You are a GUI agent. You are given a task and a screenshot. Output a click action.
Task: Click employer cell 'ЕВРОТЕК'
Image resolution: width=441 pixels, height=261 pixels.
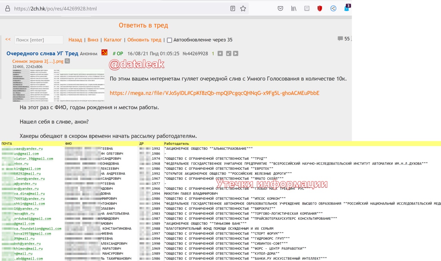pyautogui.click(x=219, y=168)
